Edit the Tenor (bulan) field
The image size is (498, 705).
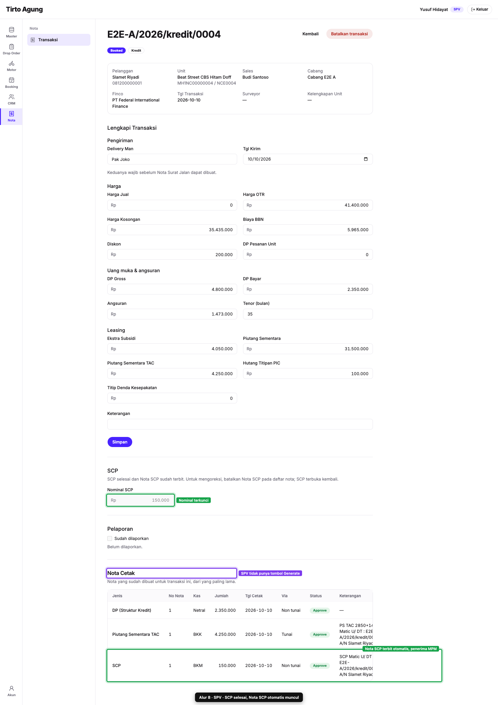click(308, 314)
